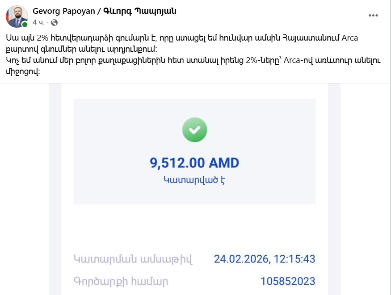
Task: Click the 'Կատարված է' status text
Action: coord(194,180)
